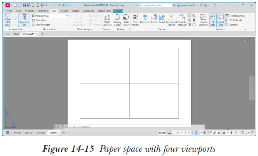Open Activity Insights palette
258x156 pixels.
(x=117, y=20)
